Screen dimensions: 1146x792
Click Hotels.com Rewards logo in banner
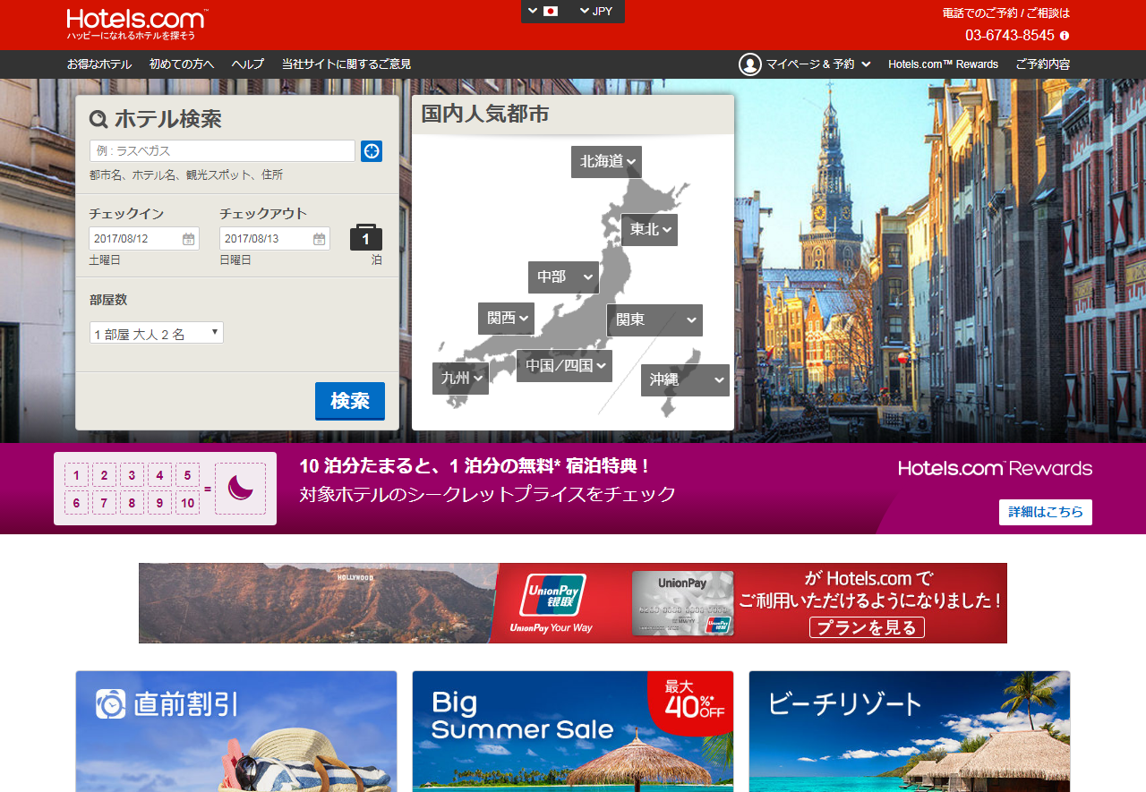tap(995, 468)
